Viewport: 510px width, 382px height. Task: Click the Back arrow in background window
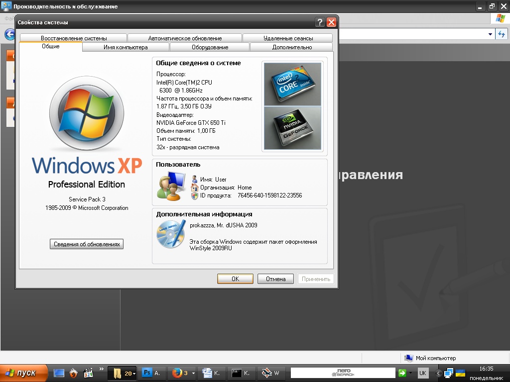click(x=10, y=34)
